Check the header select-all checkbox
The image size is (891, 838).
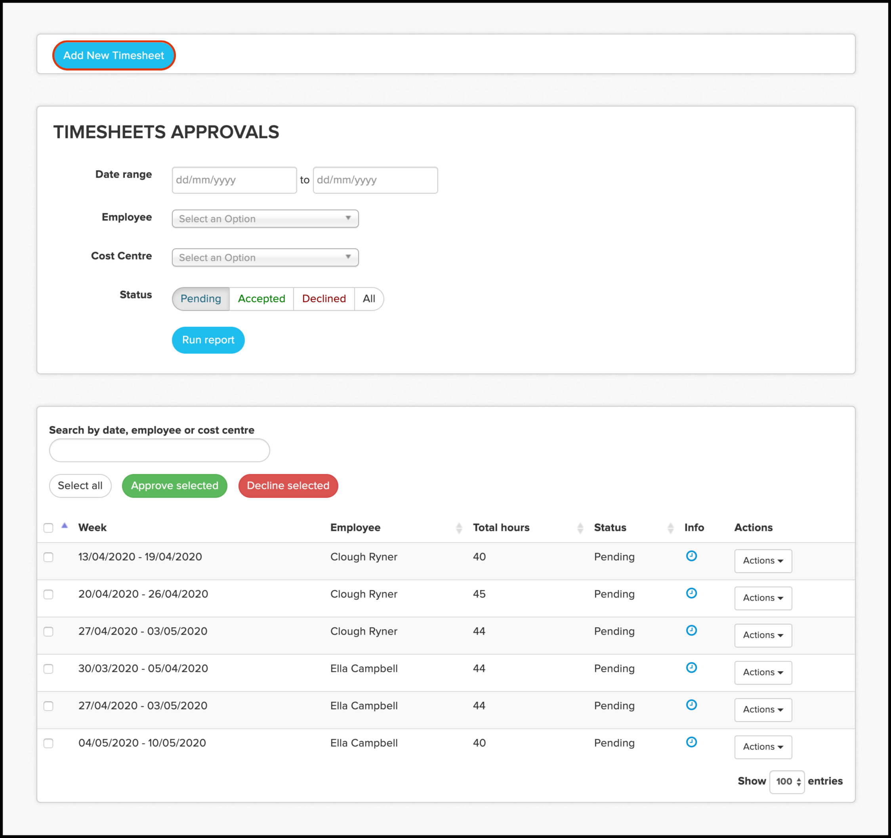pyautogui.click(x=48, y=528)
